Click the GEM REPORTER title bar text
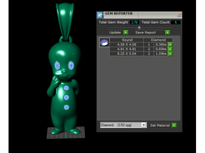 click(119, 14)
